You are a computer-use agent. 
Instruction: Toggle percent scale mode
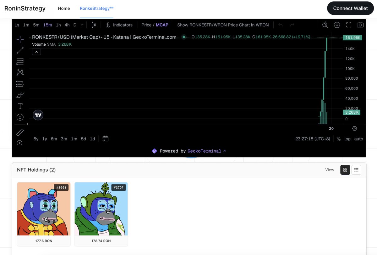338,139
